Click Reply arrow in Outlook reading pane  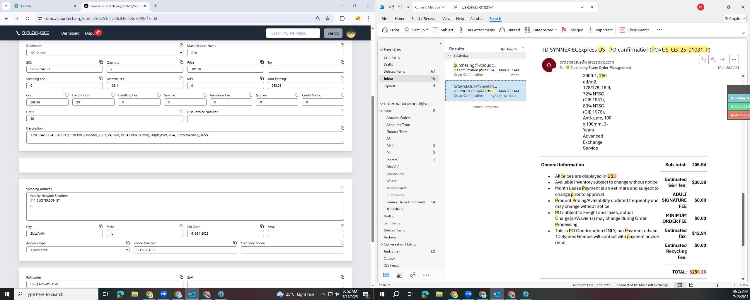[703, 59]
